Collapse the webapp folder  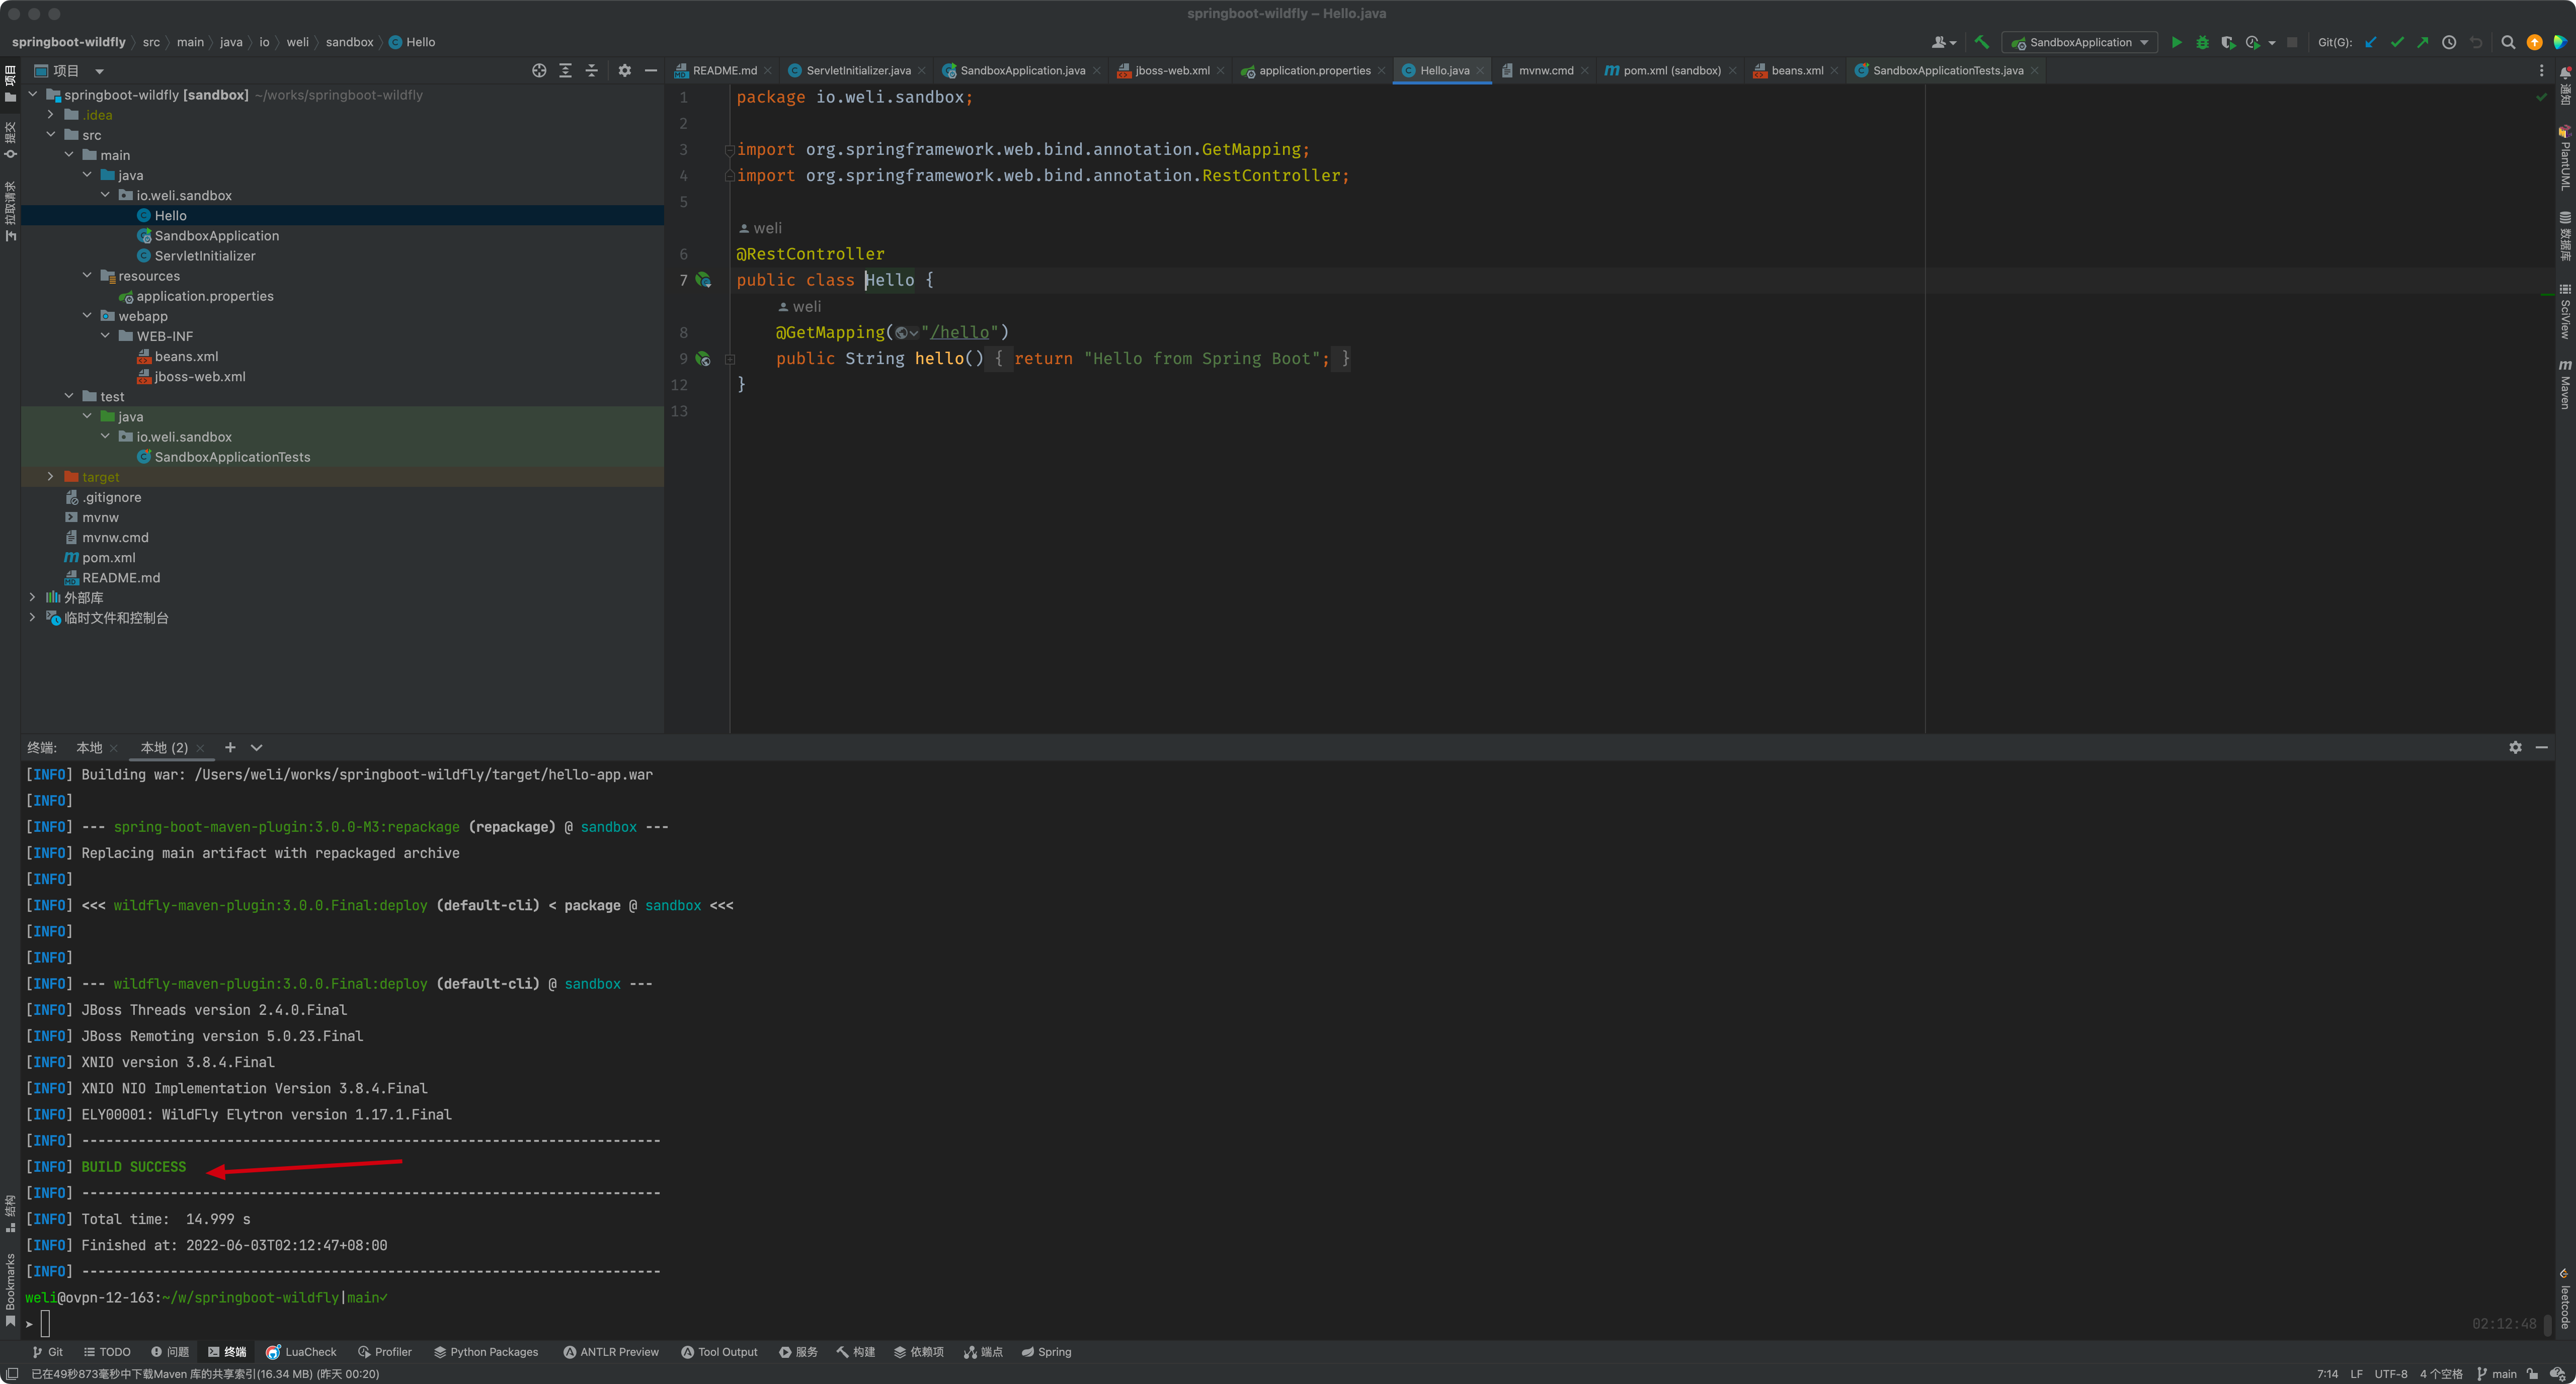87,316
